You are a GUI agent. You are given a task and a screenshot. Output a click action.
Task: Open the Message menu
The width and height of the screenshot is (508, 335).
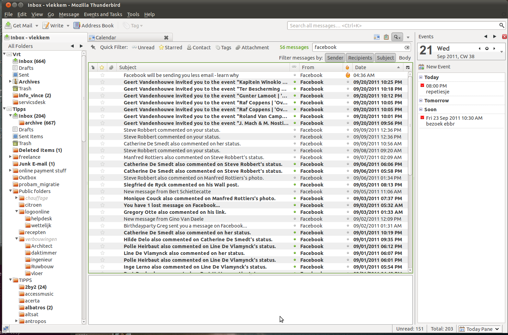(x=69, y=14)
